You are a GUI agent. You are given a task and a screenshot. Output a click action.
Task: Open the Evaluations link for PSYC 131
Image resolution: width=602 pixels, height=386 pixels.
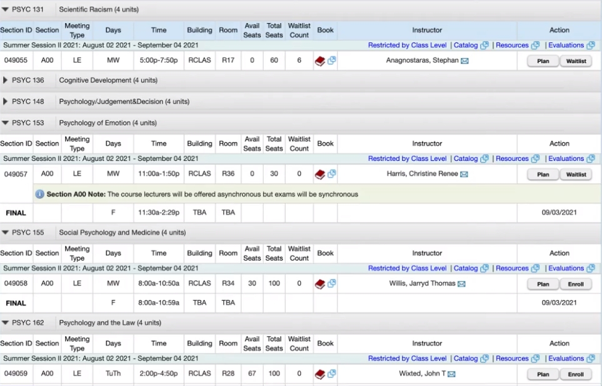point(566,45)
